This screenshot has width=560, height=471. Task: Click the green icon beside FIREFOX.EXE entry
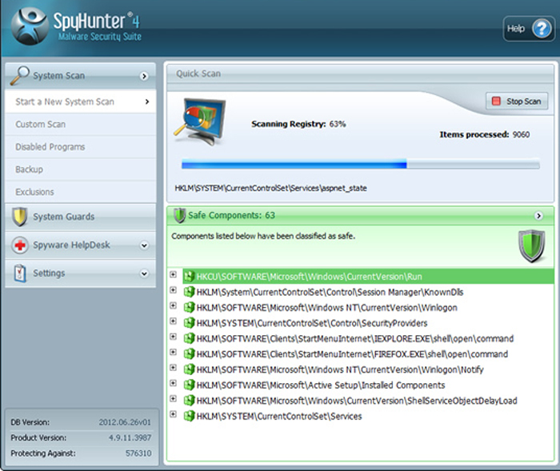(189, 354)
